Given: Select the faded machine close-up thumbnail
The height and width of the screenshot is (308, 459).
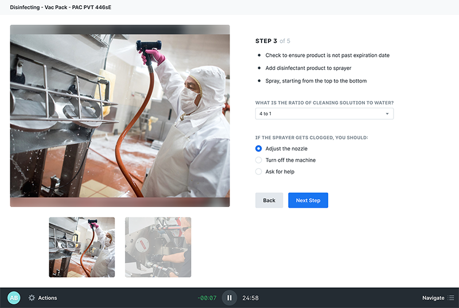Looking at the screenshot, I should click(158, 247).
